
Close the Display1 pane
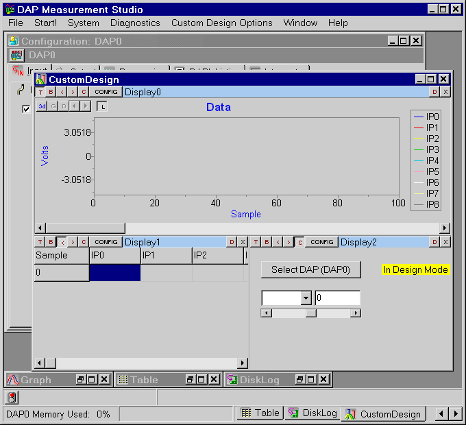click(x=243, y=242)
